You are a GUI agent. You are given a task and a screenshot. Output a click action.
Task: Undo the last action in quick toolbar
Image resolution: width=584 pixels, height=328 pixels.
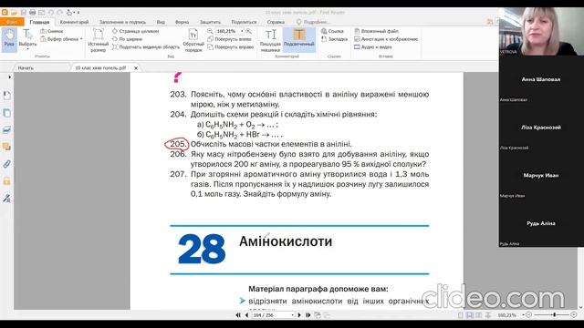(x=51, y=13)
